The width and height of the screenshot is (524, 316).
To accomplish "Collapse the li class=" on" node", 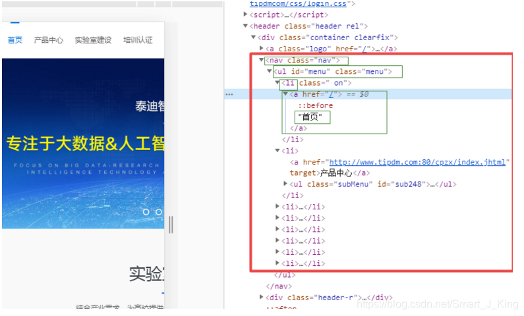I will point(277,82).
